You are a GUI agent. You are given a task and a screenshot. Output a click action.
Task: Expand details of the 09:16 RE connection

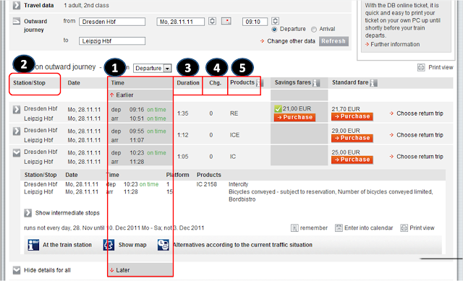17,109
